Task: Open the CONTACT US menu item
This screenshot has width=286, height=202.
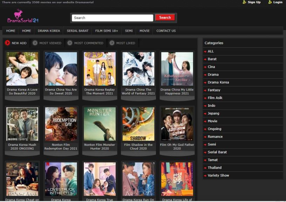Action: [166, 31]
